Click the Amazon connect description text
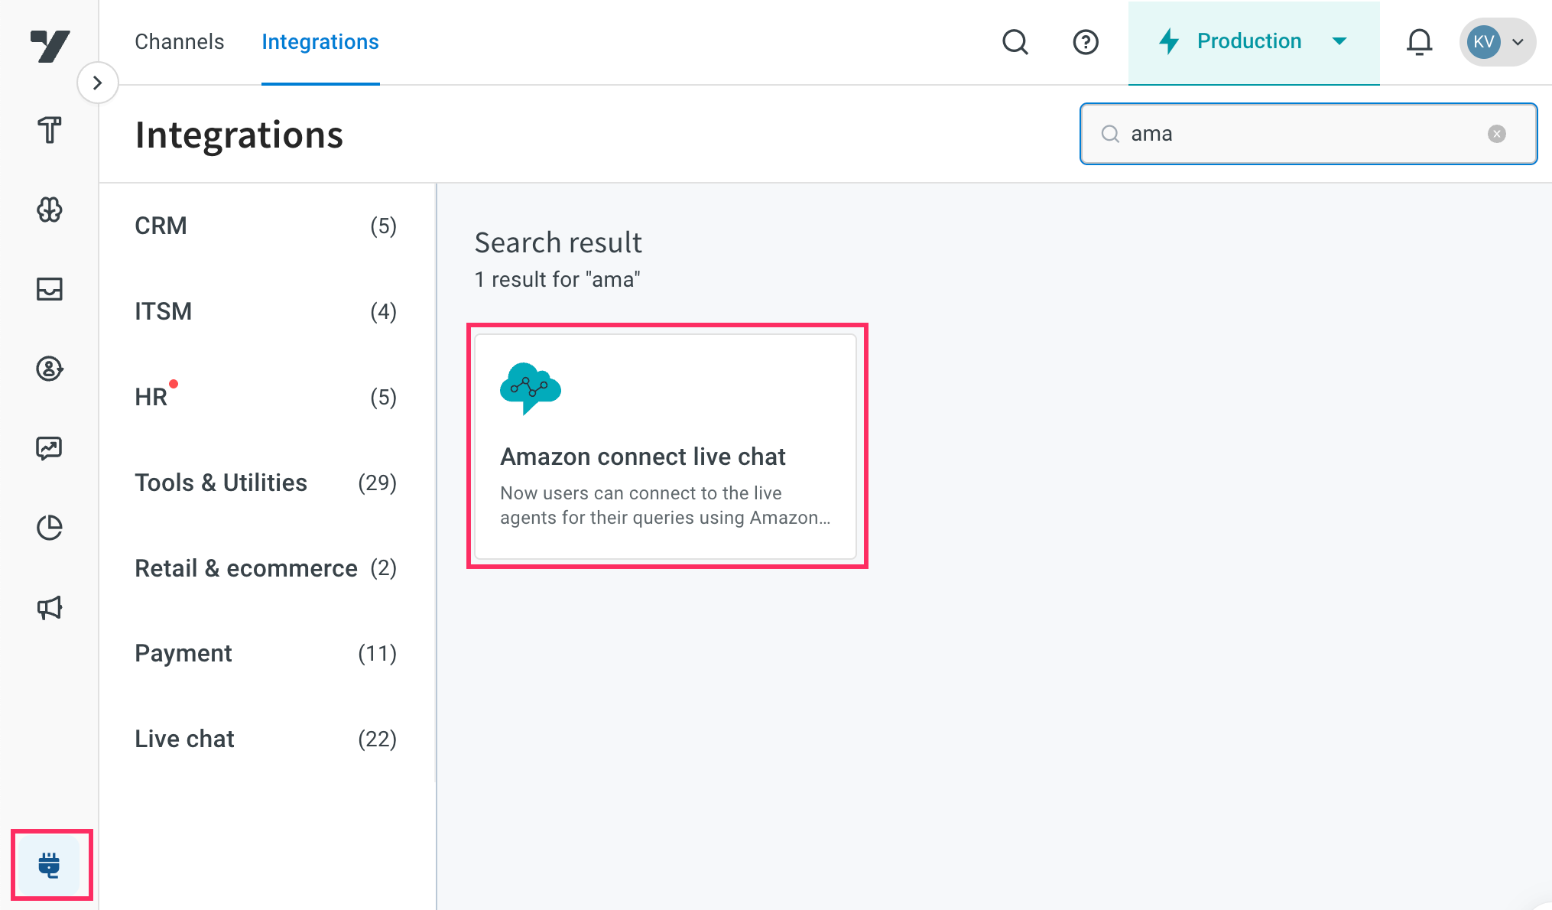This screenshot has width=1552, height=910. click(x=665, y=505)
